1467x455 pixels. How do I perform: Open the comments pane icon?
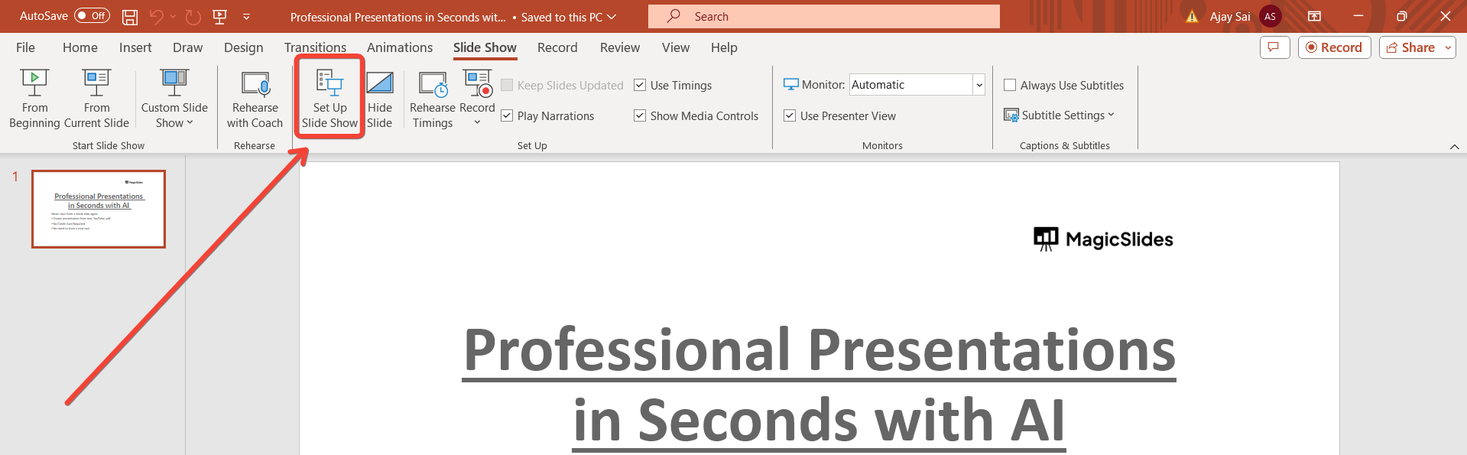pyautogui.click(x=1274, y=47)
